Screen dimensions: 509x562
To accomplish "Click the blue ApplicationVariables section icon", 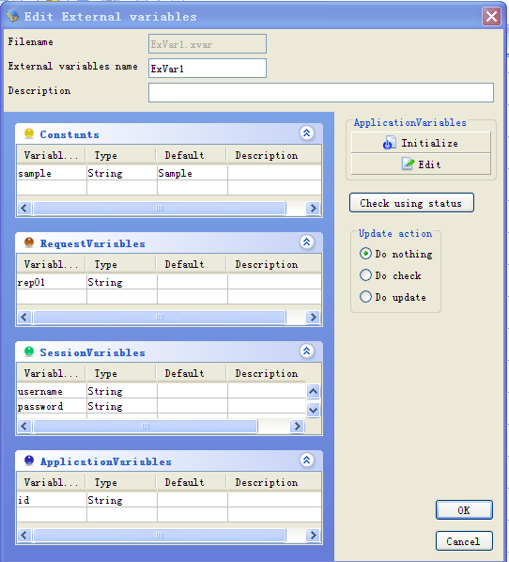I will point(29,461).
